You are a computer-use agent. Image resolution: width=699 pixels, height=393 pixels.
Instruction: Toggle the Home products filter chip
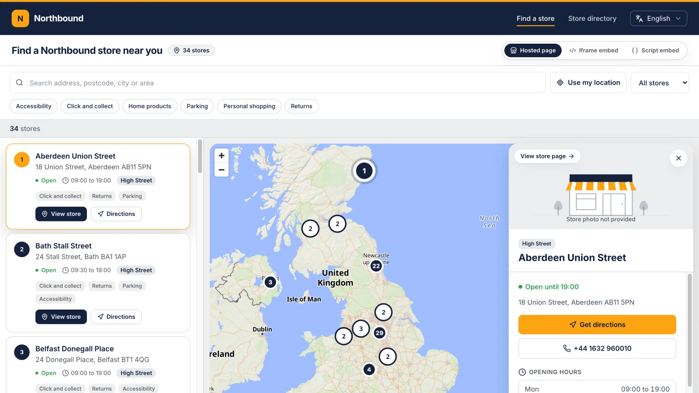(x=150, y=106)
